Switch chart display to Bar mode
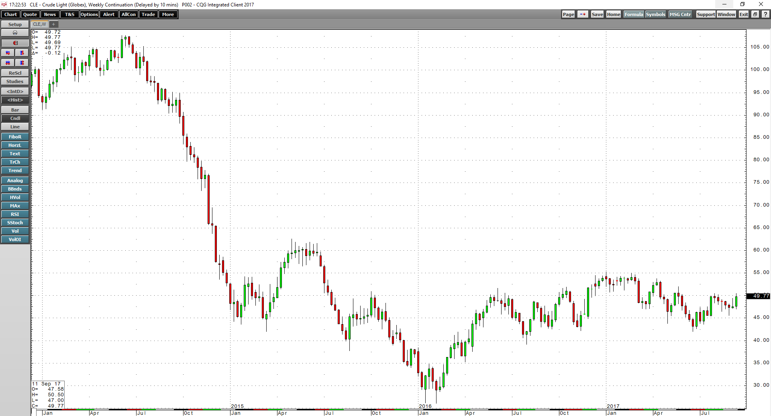The image size is (771, 416). 15,110
